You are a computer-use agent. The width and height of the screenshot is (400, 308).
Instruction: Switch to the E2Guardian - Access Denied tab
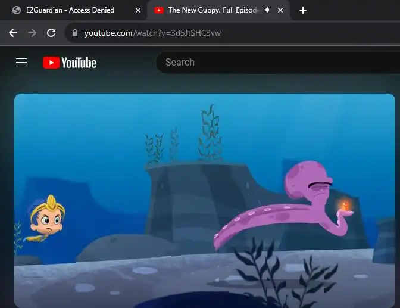point(76,10)
